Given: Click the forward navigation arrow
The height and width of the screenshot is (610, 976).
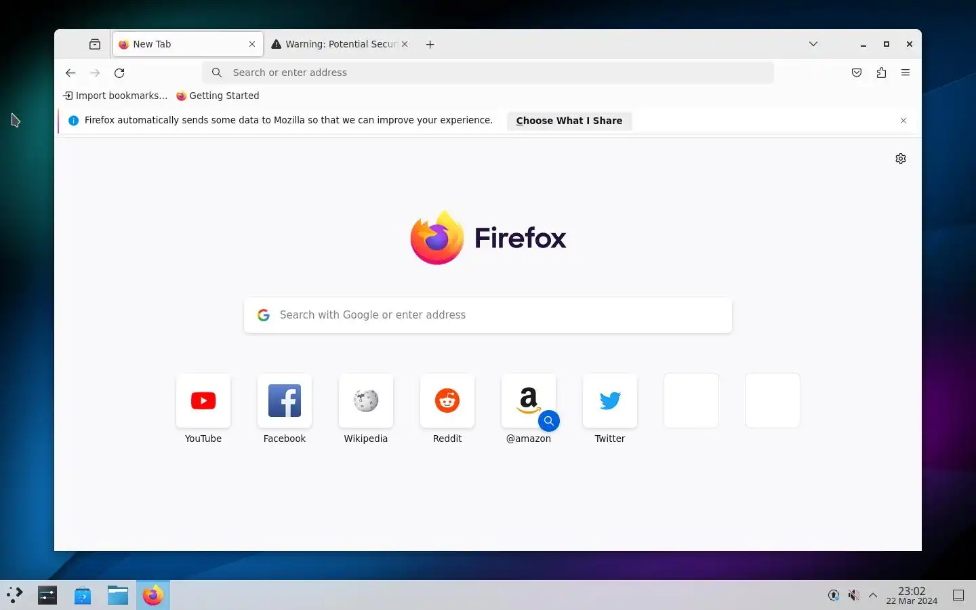Looking at the screenshot, I should pyautogui.click(x=95, y=73).
